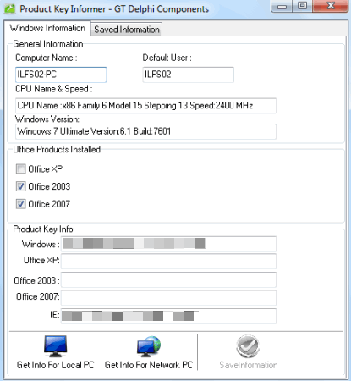Click the Product Key Informer title bar app icon

tap(10, 9)
